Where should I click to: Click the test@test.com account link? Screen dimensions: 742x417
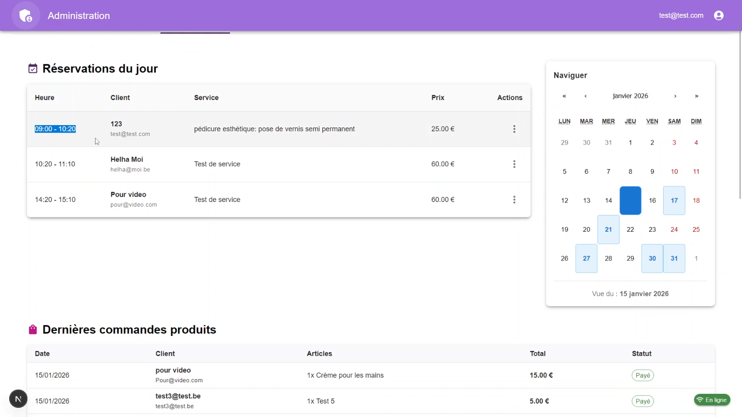click(x=681, y=16)
